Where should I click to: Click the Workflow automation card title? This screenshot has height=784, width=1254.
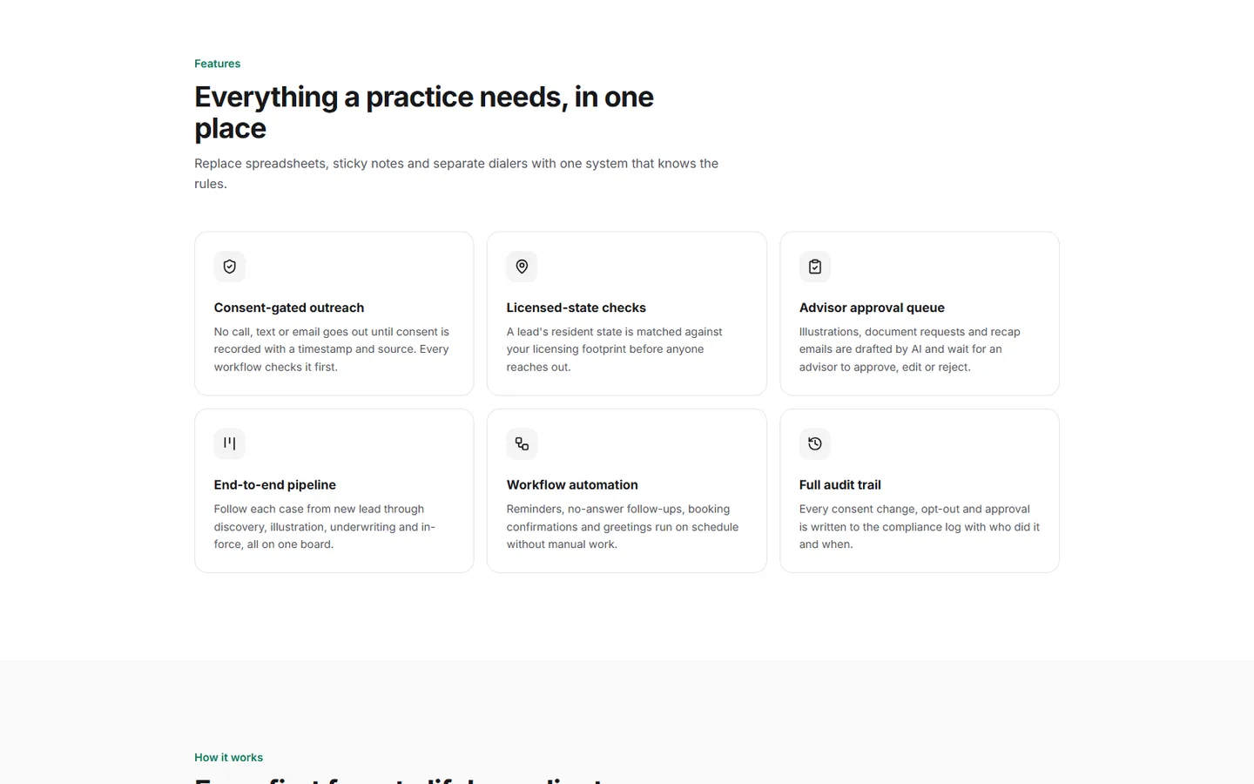point(572,484)
